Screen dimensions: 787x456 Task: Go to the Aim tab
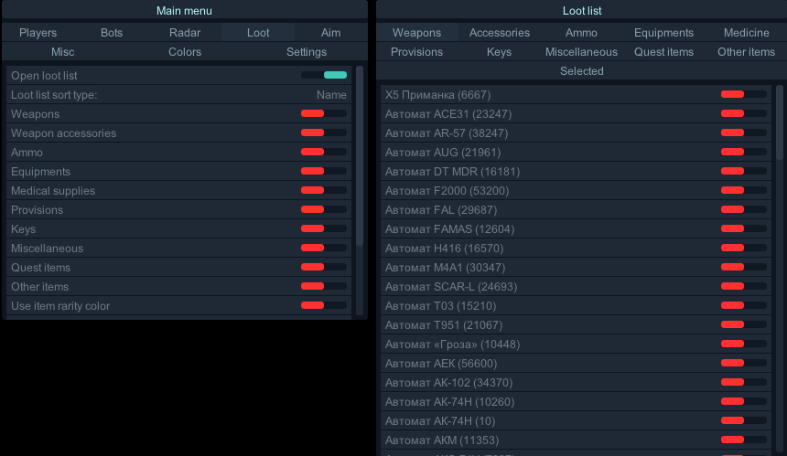pos(330,32)
